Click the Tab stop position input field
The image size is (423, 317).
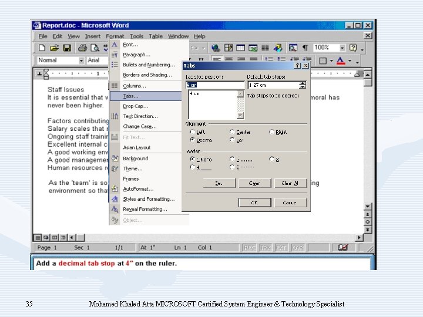point(215,85)
